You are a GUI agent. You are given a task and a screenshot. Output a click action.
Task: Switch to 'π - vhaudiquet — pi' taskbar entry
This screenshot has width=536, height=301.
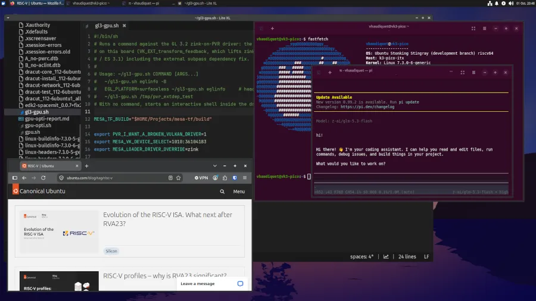[x=144, y=3]
